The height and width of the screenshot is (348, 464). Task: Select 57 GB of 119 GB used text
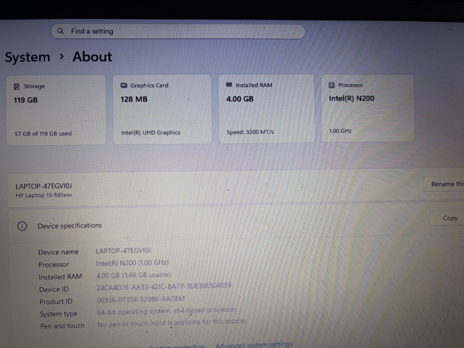43,134
